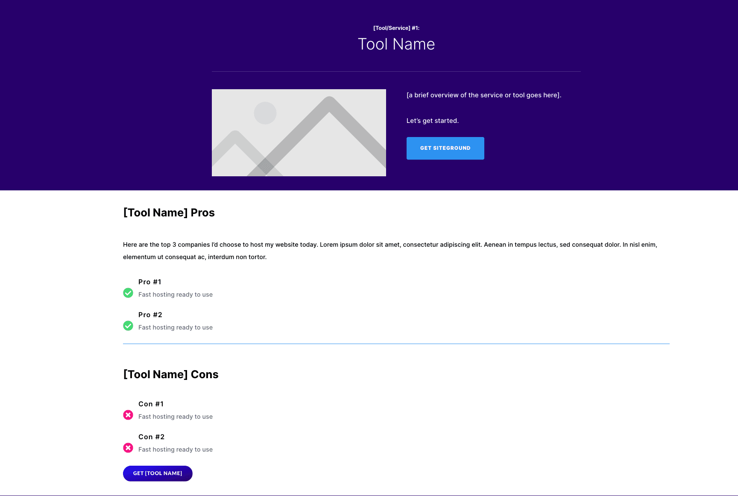Click the GET SITEGROUND button

[445, 148]
